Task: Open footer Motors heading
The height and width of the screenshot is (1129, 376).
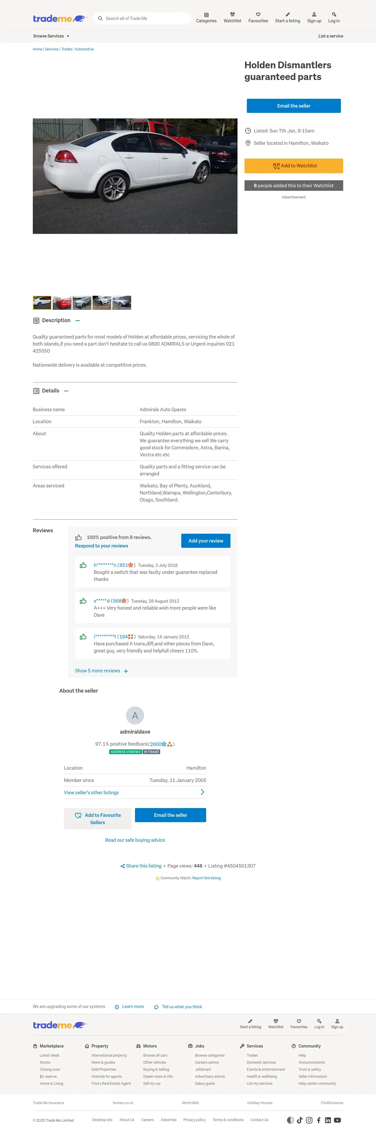Action: [150, 1046]
